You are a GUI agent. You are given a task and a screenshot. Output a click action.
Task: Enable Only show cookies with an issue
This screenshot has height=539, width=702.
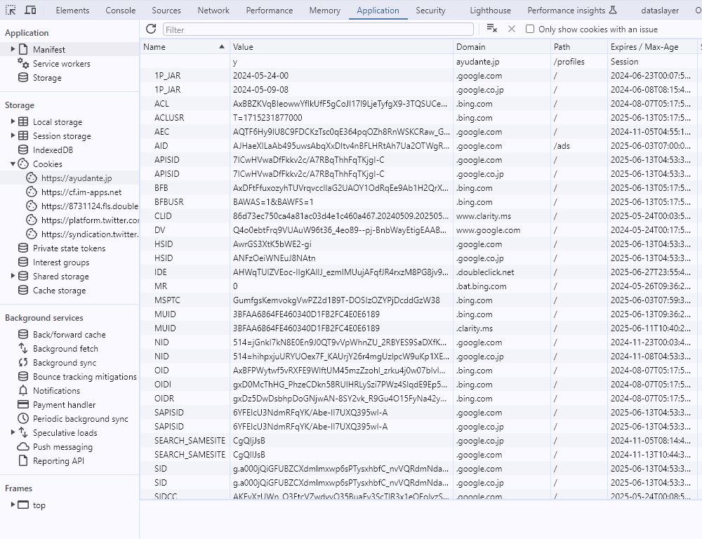(530, 29)
